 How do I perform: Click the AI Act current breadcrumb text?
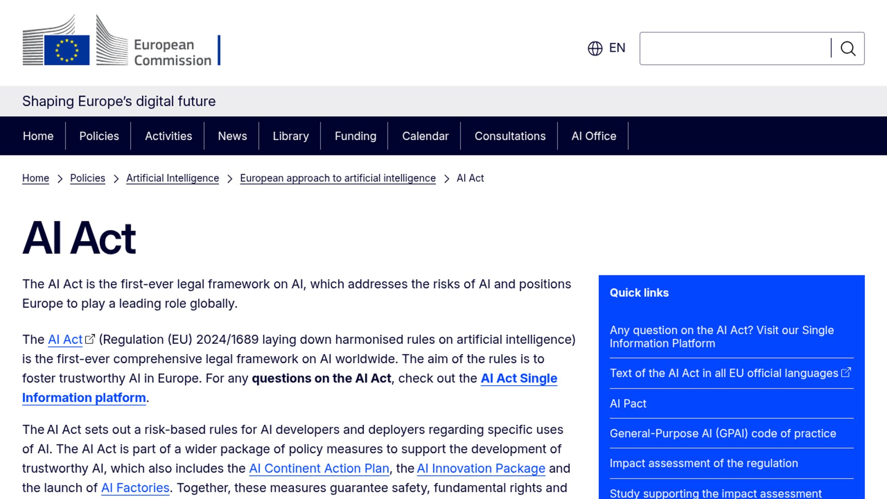470,178
